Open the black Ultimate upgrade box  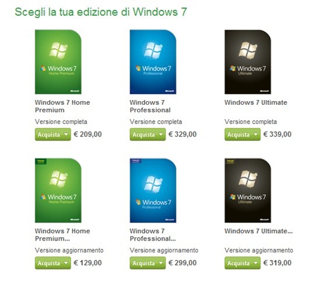pos(247,190)
